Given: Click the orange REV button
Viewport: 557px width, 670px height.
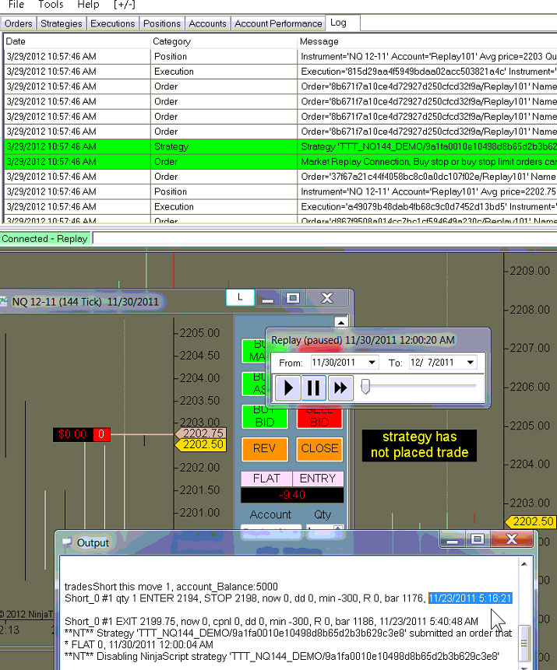Looking at the screenshot, I should click(264, 449).
